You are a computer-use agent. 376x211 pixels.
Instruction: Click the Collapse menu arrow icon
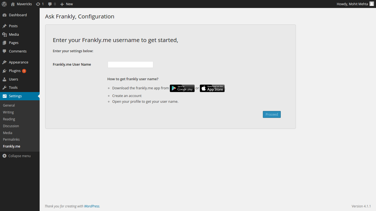pos(4,156)
